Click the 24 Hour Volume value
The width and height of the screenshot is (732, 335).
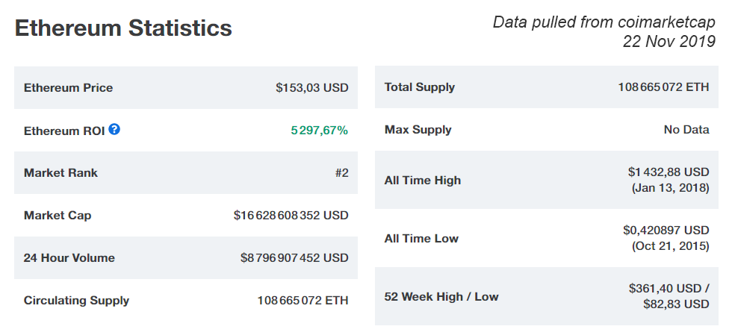point(294,258)
